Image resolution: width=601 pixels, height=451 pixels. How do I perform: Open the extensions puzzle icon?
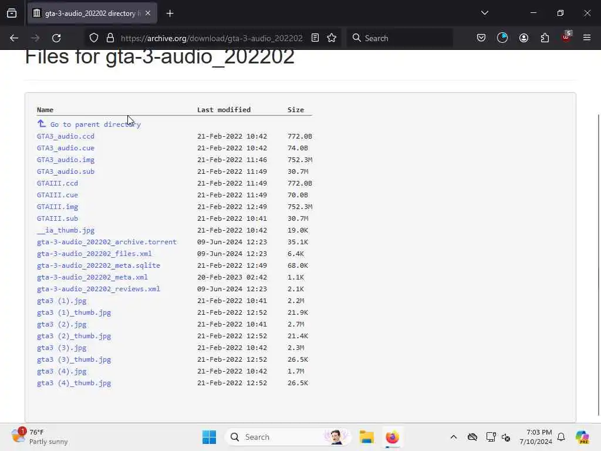click(x=545, y=38)
